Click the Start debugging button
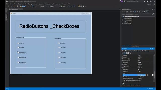This screenshot has width=161, height=90. (64, 6)
